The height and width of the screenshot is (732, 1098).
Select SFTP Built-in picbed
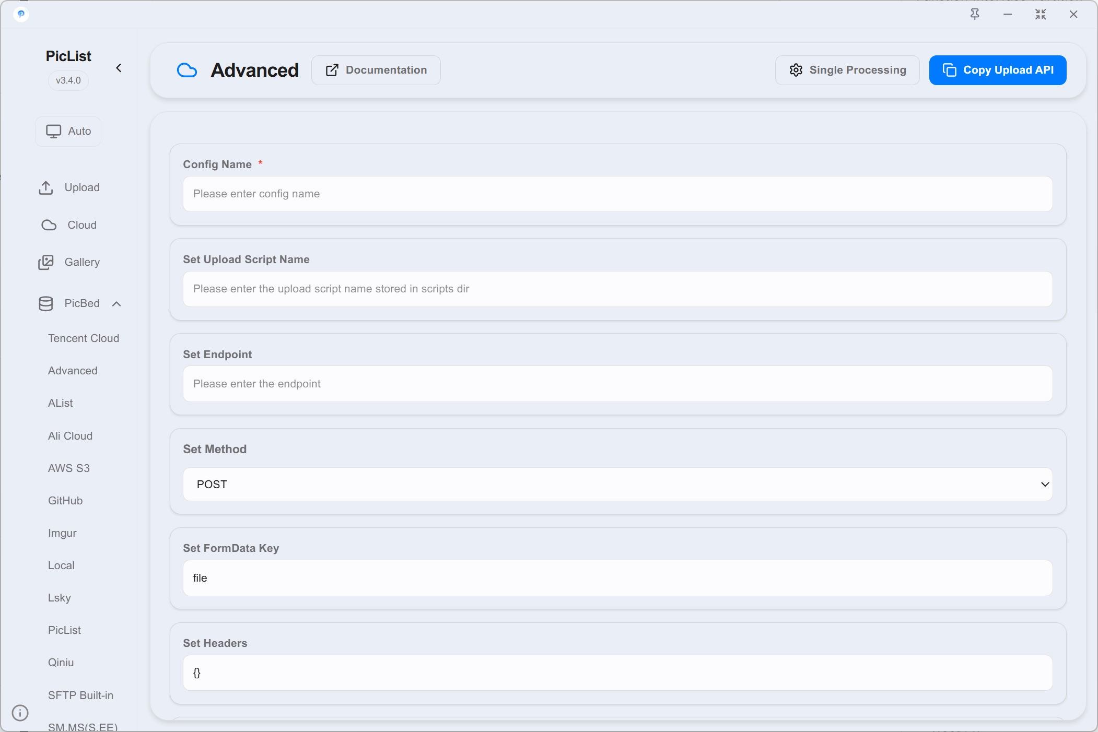80,695
